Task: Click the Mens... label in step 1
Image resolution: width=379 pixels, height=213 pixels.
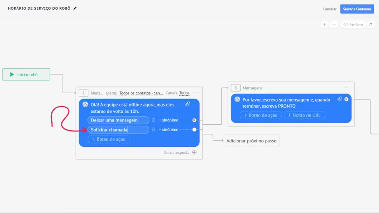Action: click(x=97, y=93)
